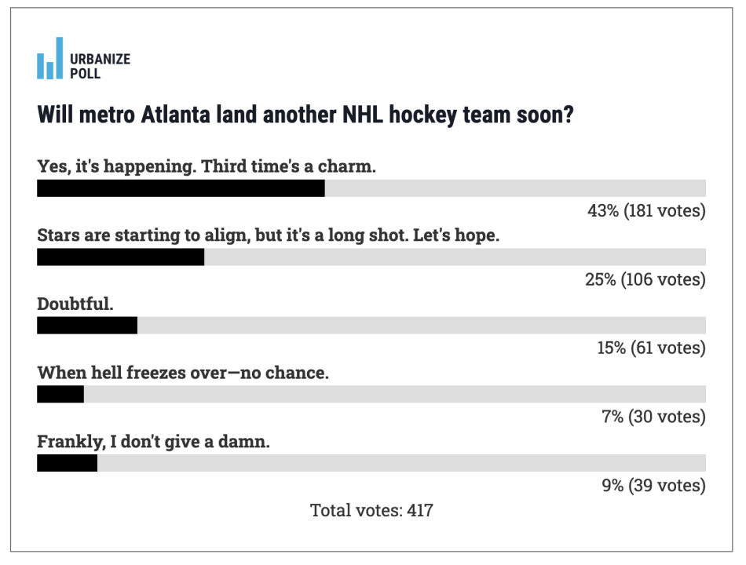Click the Urbanize Poll bar chart logo
The image size is (746, 565).
click(50, 58)
